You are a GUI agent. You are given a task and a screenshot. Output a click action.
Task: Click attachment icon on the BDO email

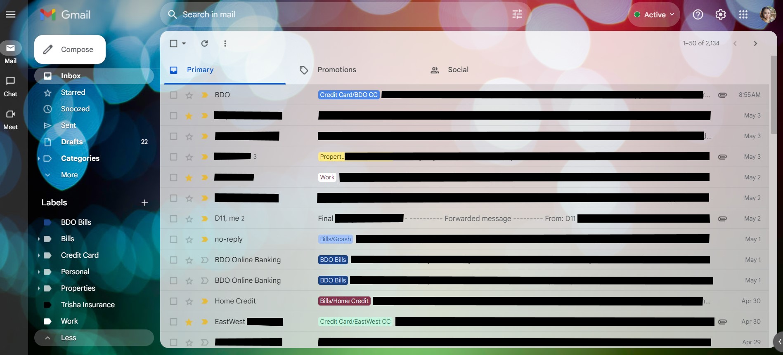(x=722, y=95)
